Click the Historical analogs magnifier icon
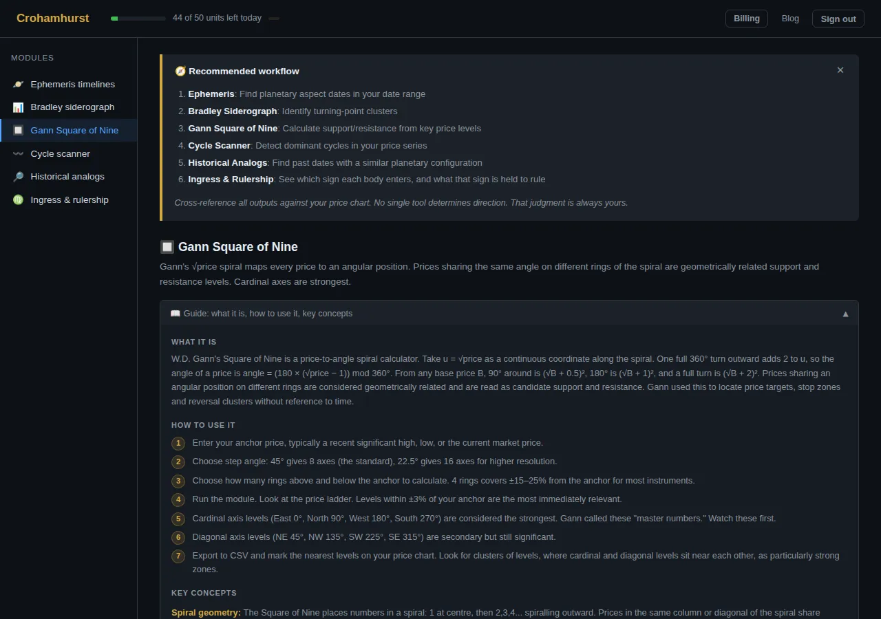Screen dimensions: 881x619 (18, 177)
